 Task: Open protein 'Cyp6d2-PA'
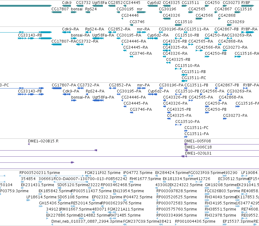tap(158, 91)
